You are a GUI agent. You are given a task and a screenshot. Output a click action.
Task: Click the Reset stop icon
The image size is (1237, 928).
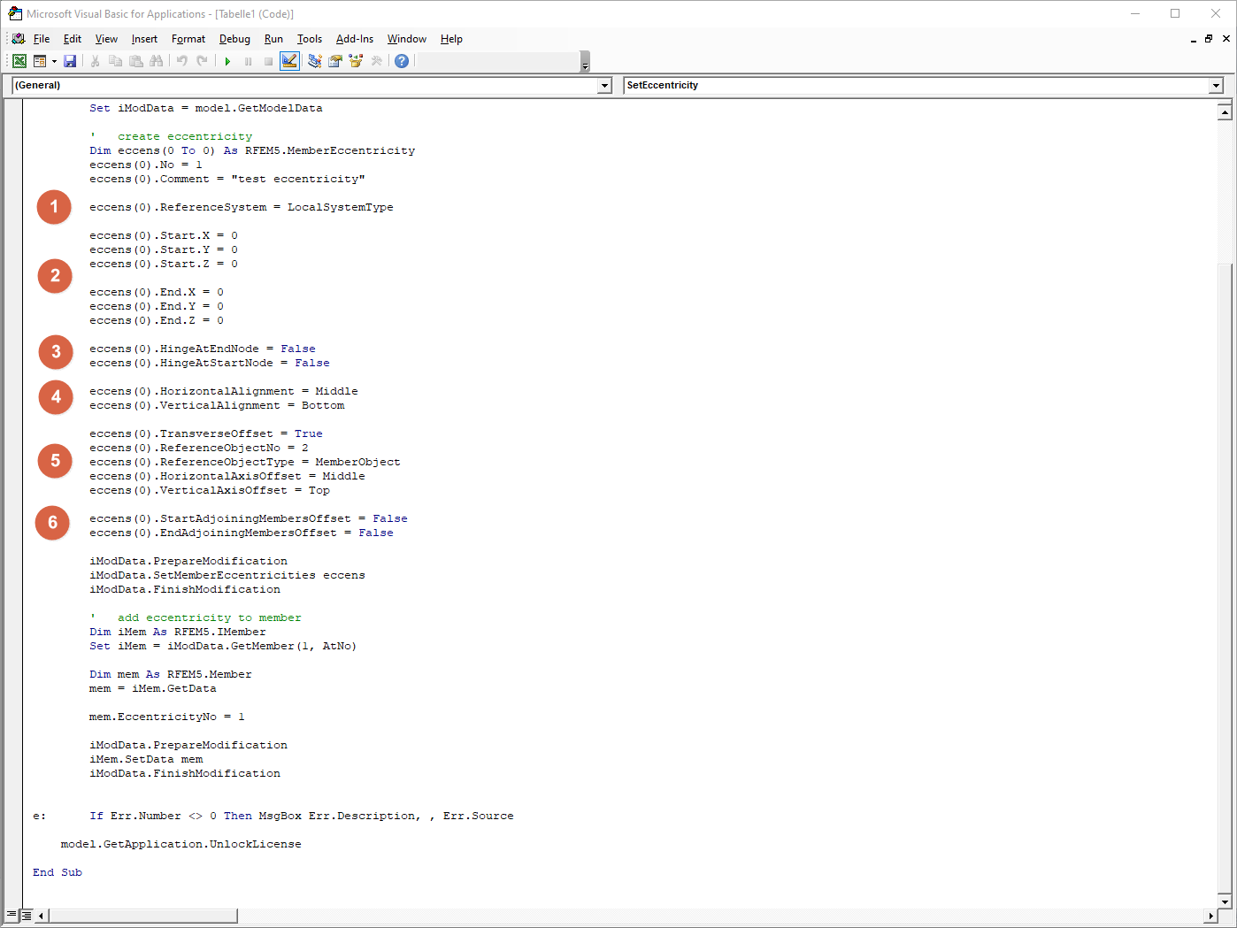[268, 61]
